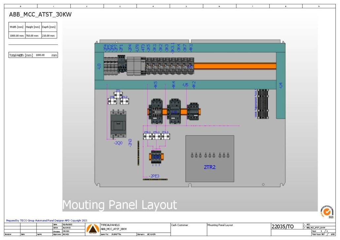The image size is (340, 240).
Task: Select contactor -4K5 on the middle rail
Action: [x=156, y=111]
